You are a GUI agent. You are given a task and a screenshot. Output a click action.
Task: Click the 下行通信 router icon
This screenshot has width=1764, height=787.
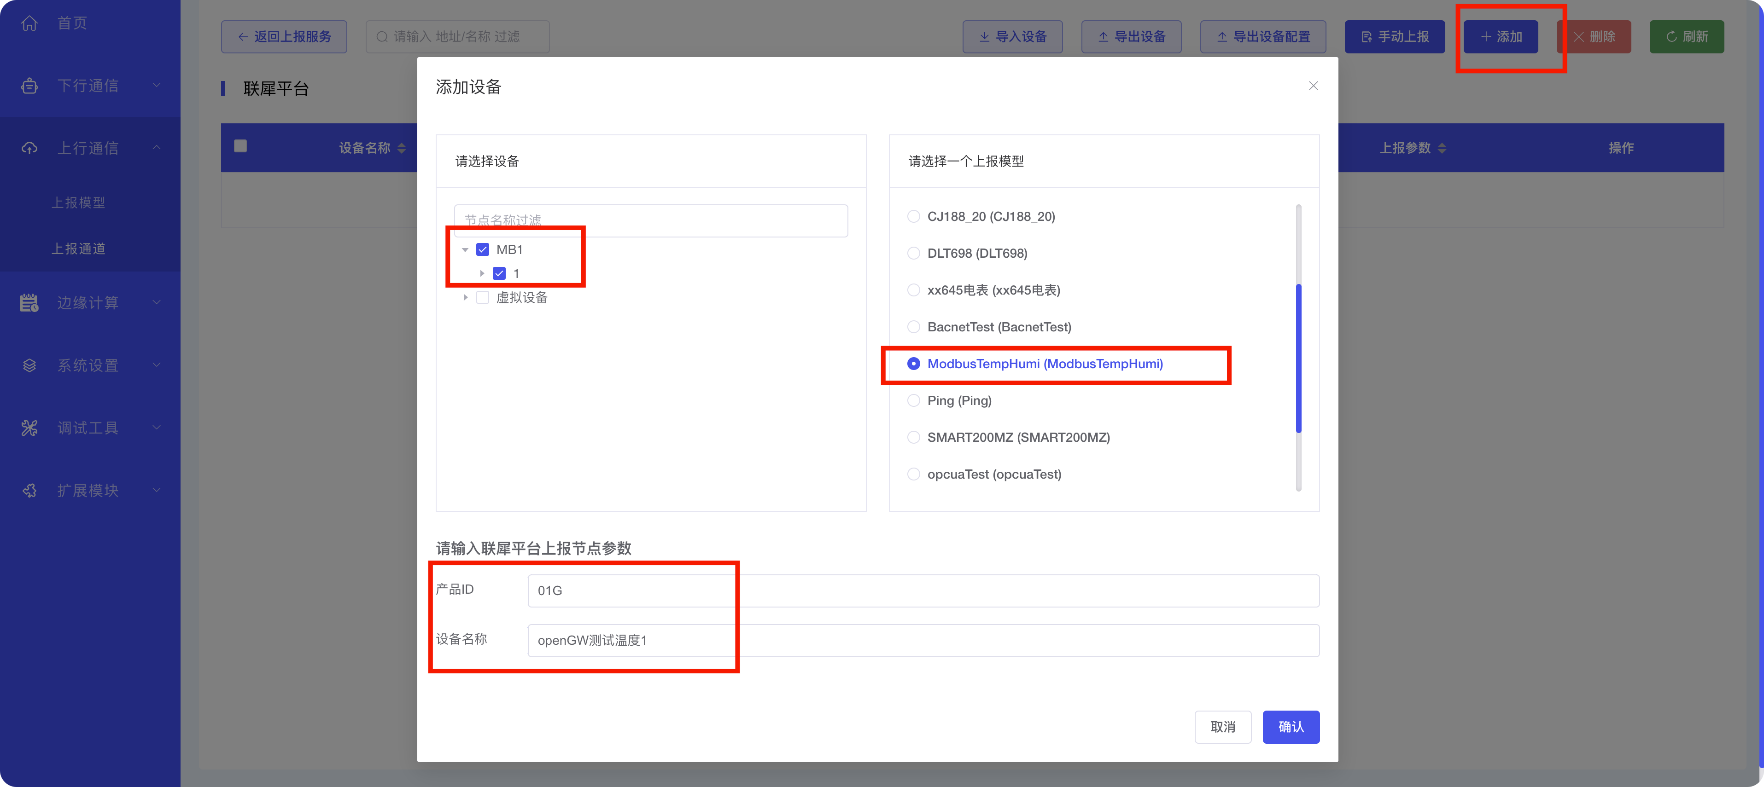point(29,86)
